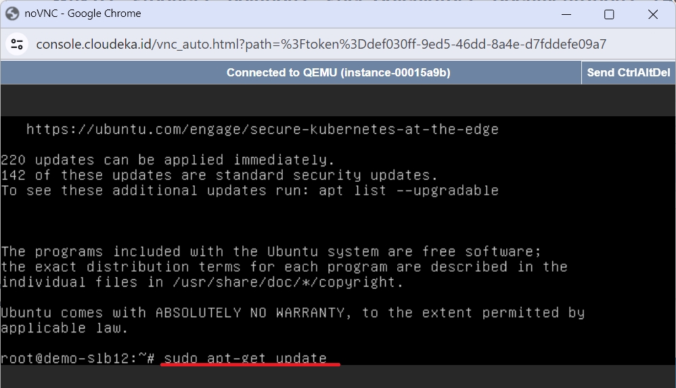Click the red underline beneath the command
Viewport: 676px width, 388px height.
[250, 365]
